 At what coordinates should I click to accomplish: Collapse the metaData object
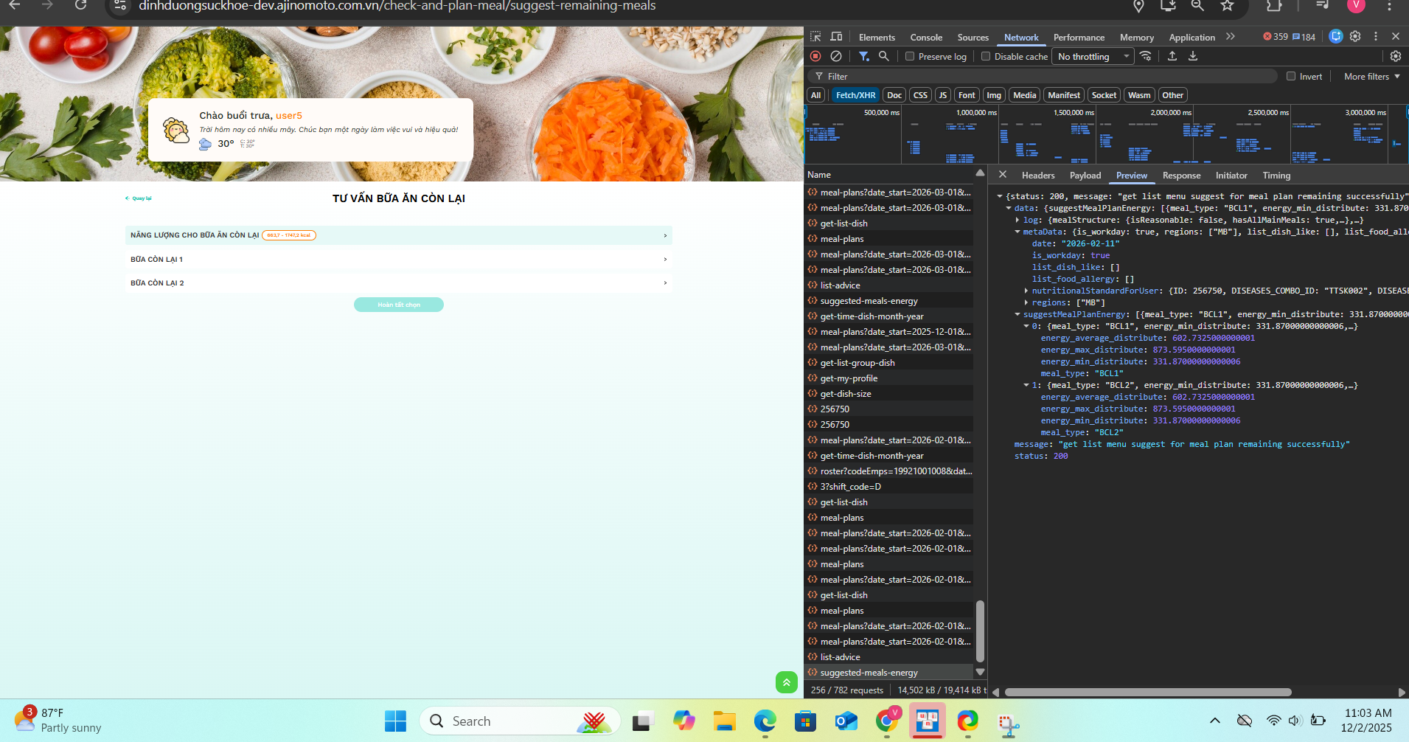click(x=1017, y=232)
